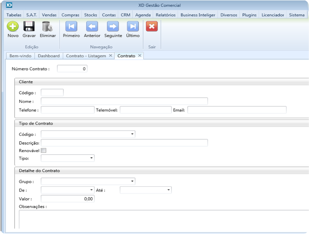Switch to the Dashboard tab
This screenshot has width=309, height=234.
[49, 56]
